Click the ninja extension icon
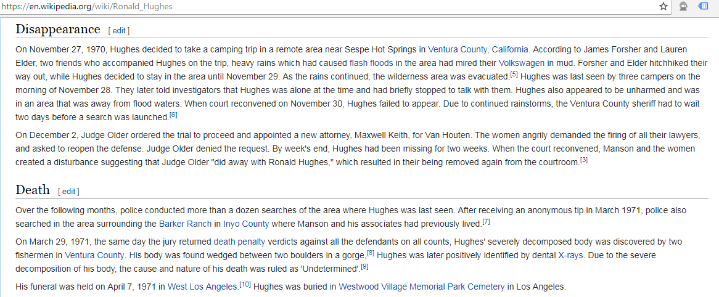Image resolution: width=719 pixels, height=297 pixels. point(683,6)
